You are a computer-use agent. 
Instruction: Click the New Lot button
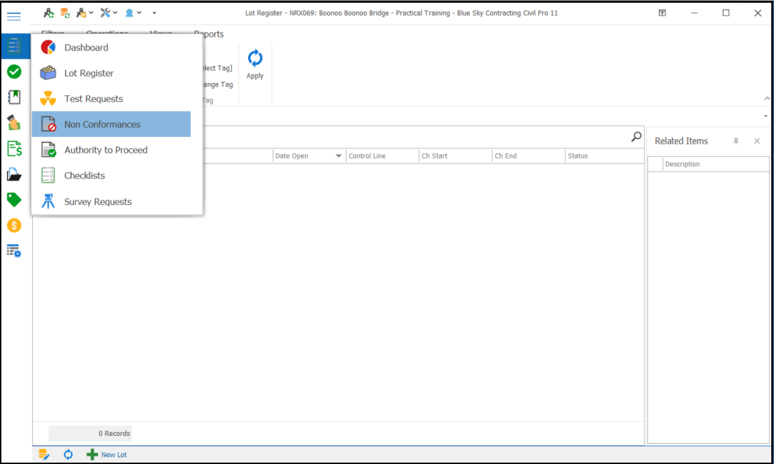coord(107,454)
